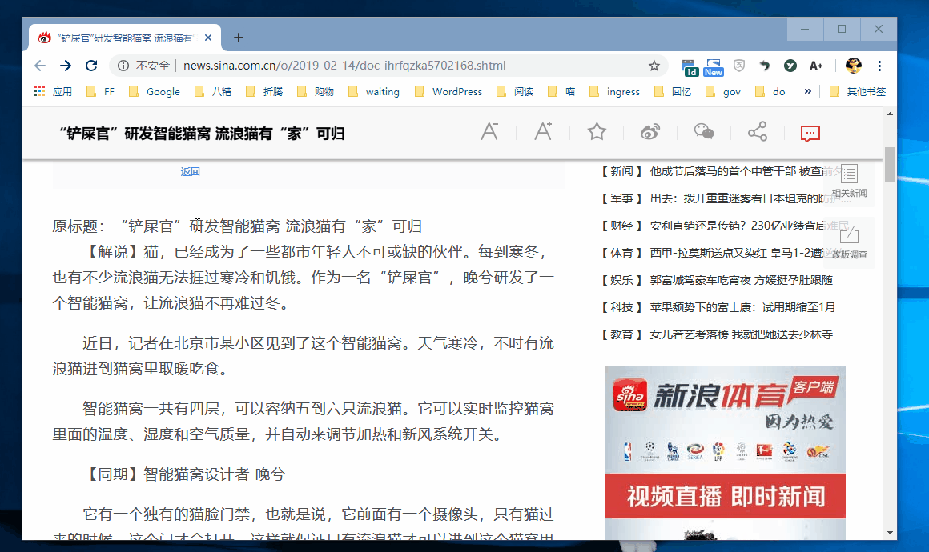
Task: Bookmark this page using address bar star
Action: (654, 66)
